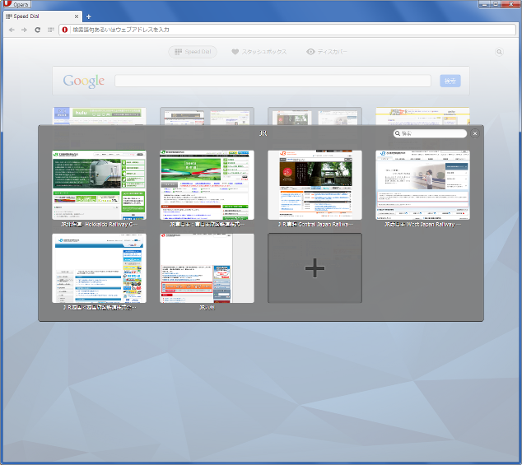Viewport: 522px width, 465px height.
Task: Open the Stash (スタッシュボックス) page
Action: [259, 52]
